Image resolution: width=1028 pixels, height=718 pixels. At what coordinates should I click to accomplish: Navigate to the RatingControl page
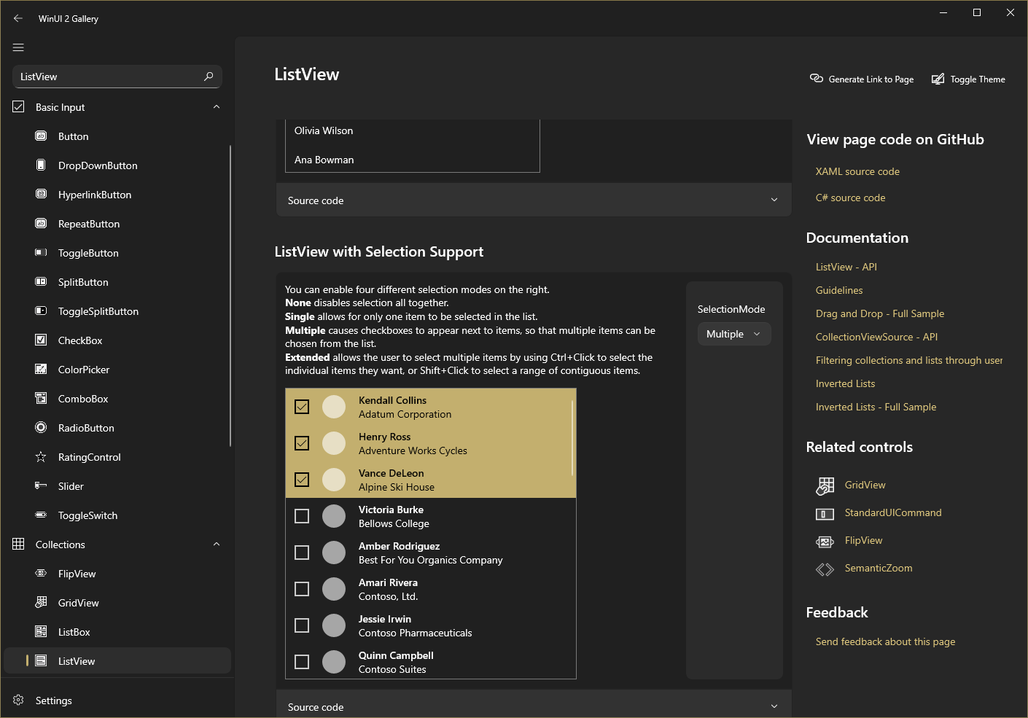(x=89, y=457)
